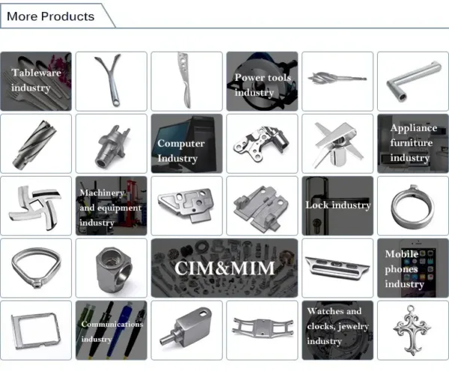Click the Computer Industry tile

pos(186,144)
